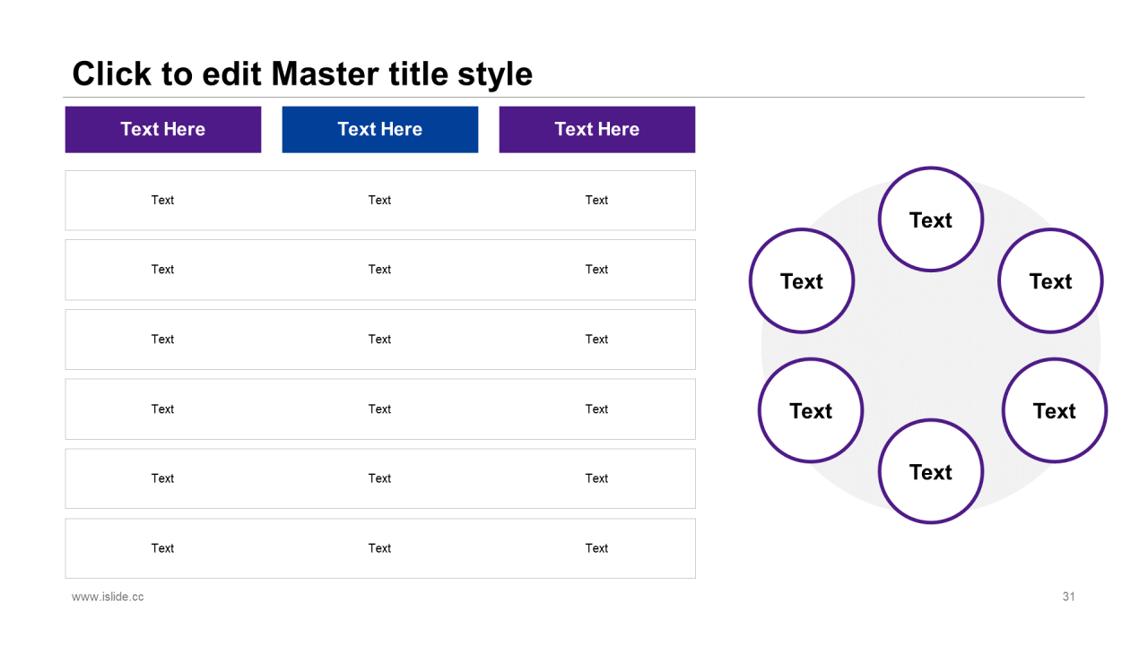Select the last purple "Text Here" header box
1148x645 pixels.
[596, 130]
